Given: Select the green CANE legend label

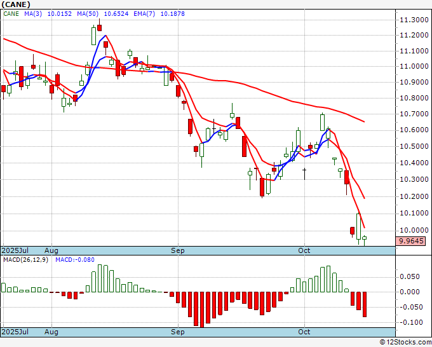Looking at the screenshot, I should [x=11, y=14].
